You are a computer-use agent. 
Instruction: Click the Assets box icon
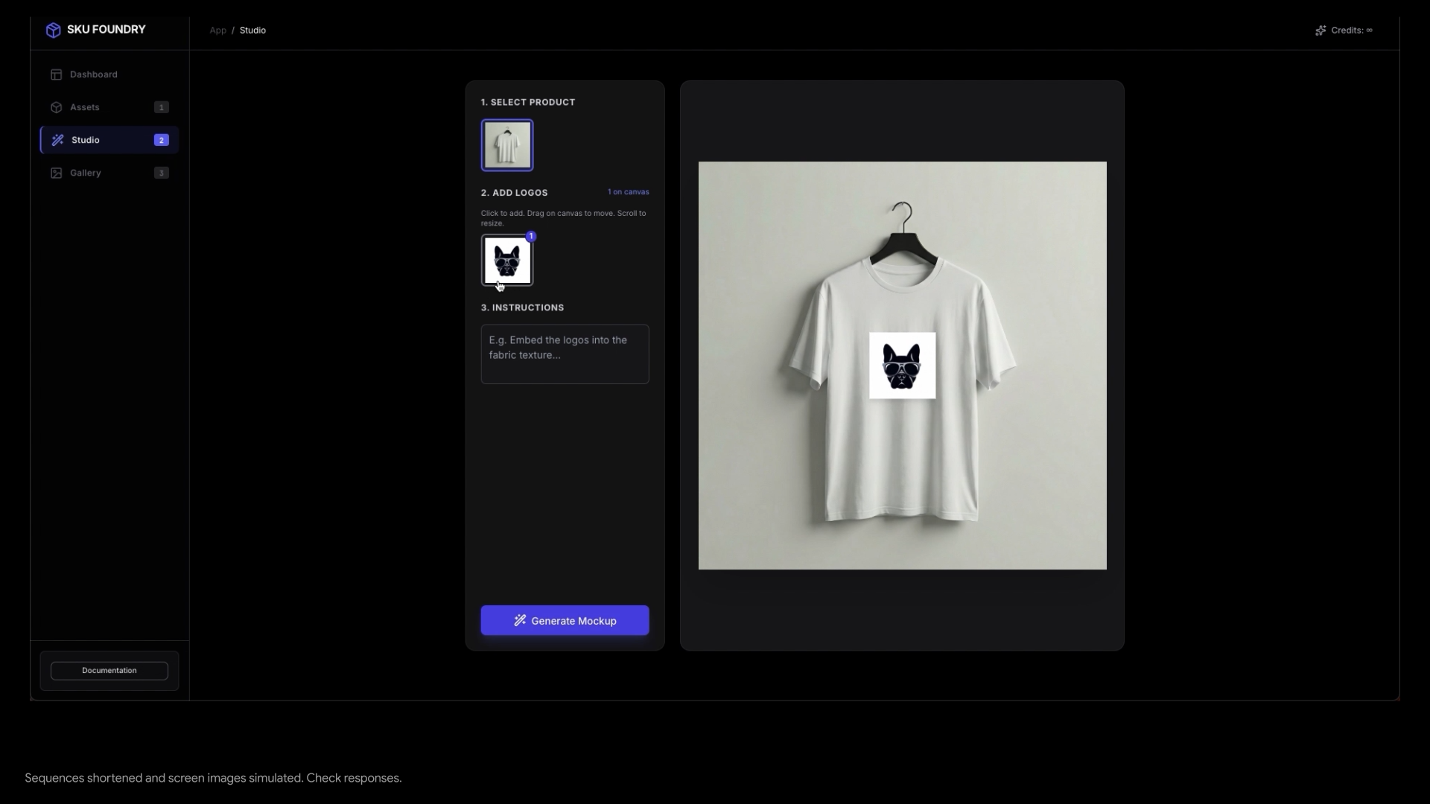click(x=56, y=107)
